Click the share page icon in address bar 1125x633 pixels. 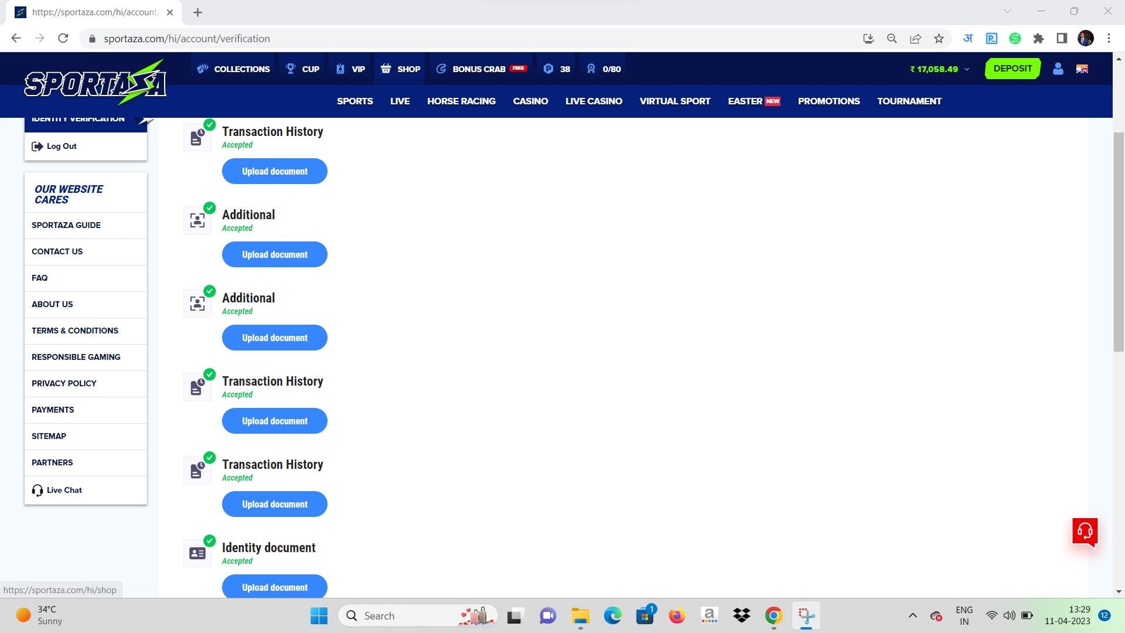[x=915, y=39]
